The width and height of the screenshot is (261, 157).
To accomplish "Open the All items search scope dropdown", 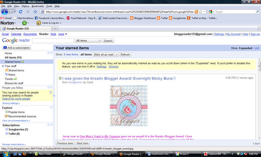I will pos(88,40).
